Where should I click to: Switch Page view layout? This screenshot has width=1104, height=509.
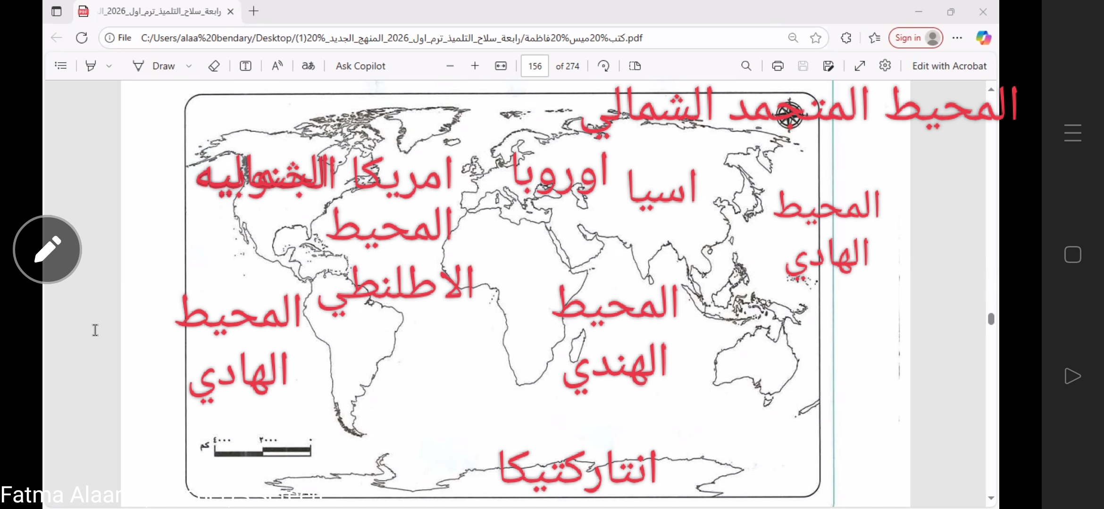635,66
